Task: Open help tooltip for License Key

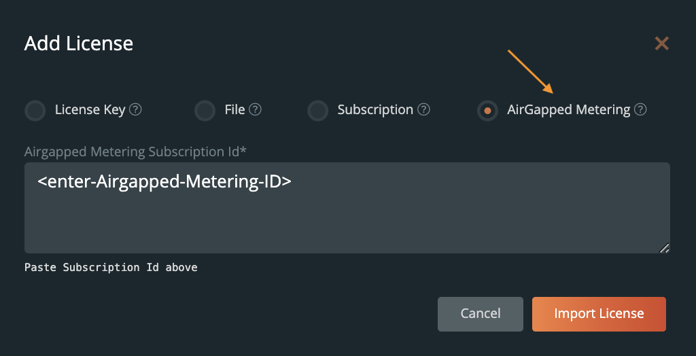Action: (x=135, y=109)
